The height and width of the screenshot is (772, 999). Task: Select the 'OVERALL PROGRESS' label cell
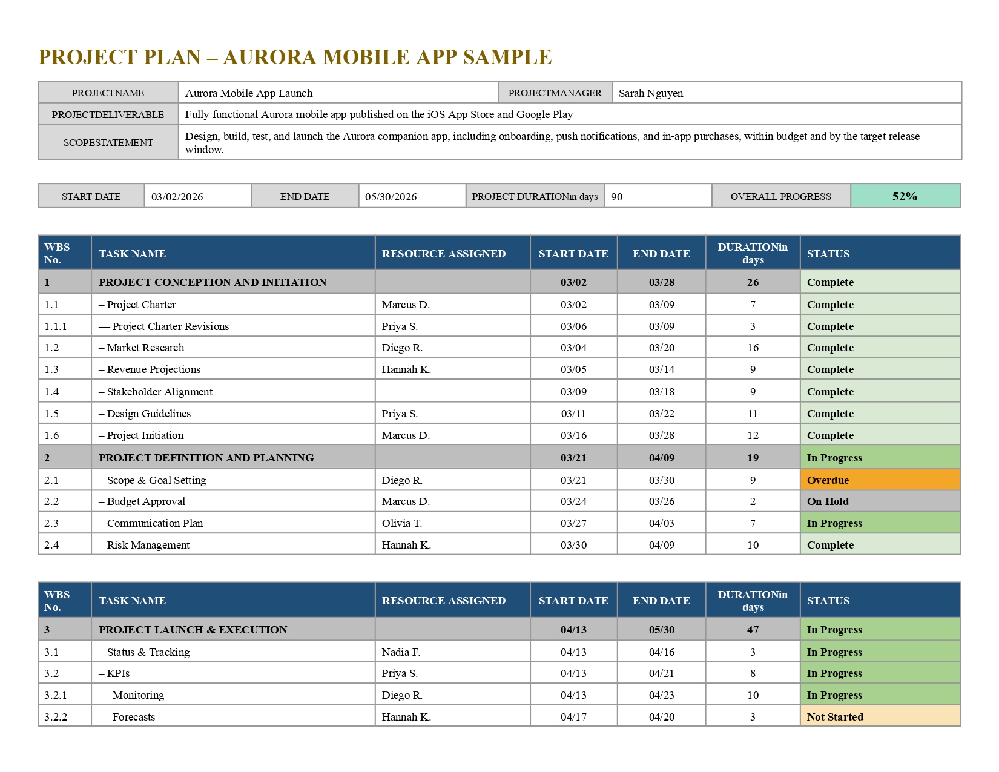point(781,196)
